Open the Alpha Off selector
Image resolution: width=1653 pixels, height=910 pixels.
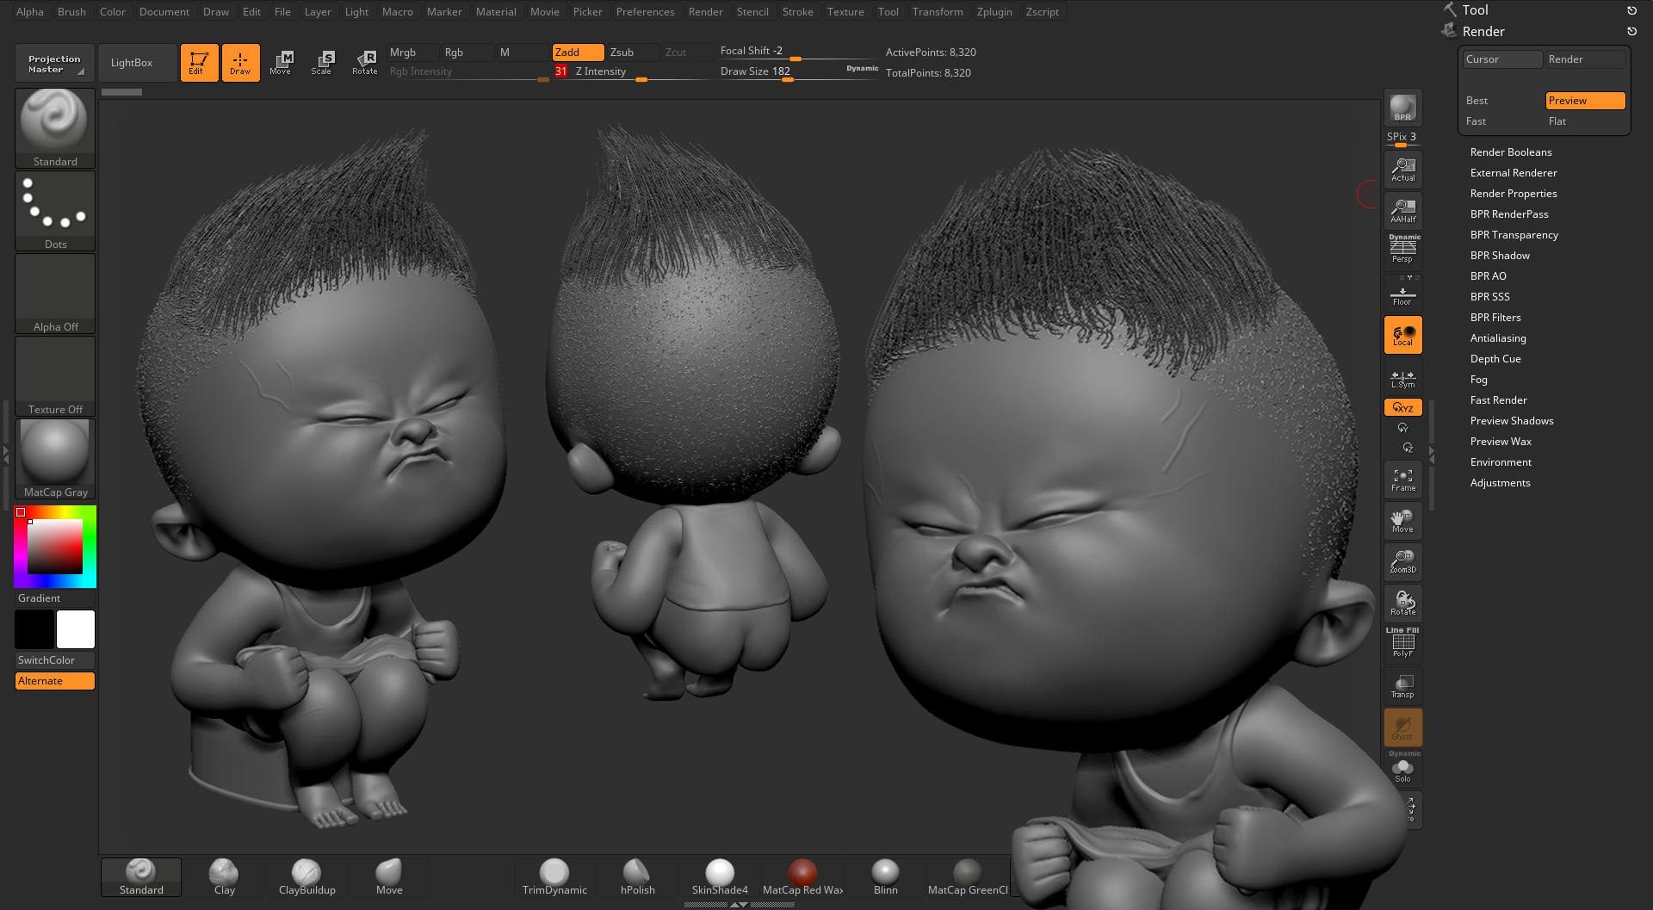(x=55, y=294)
